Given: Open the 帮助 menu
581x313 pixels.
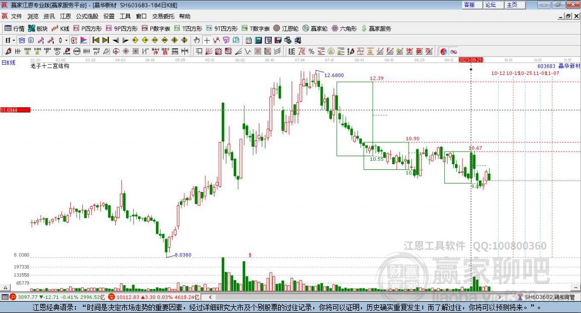Looking at the screenshot, I should click(x=184, y=16).
